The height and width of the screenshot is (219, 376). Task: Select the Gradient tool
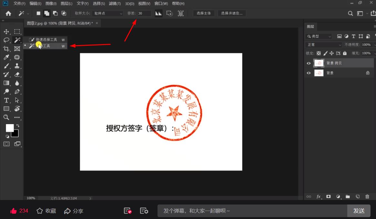[x=6, y=83]
